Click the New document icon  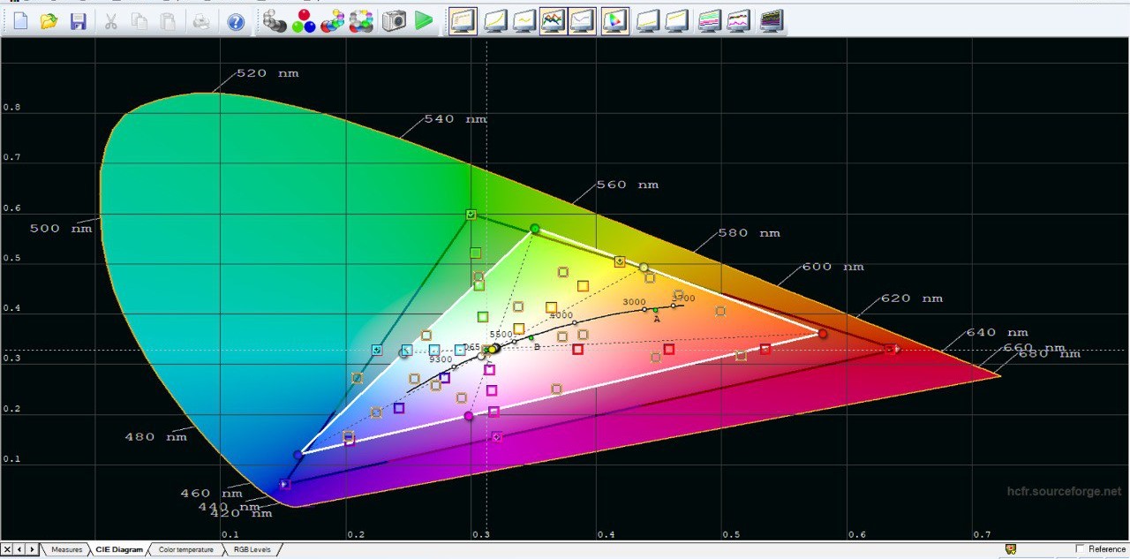[x=20, y=21]
